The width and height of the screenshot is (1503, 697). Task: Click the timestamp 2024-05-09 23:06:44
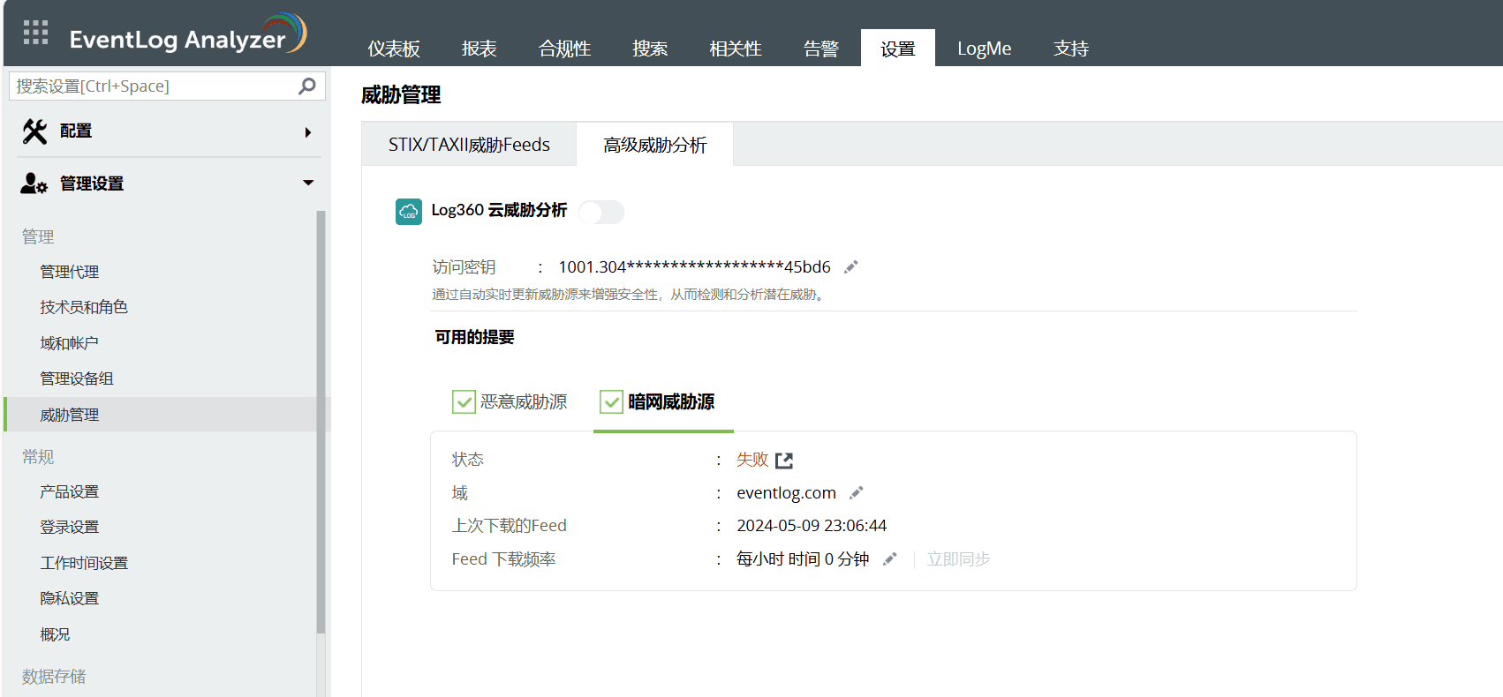(812, 526)
